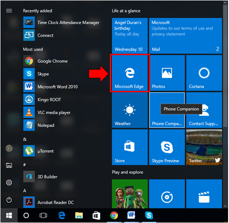Open the calendar tile showing Wednesday 10

(x=130, y=36)
